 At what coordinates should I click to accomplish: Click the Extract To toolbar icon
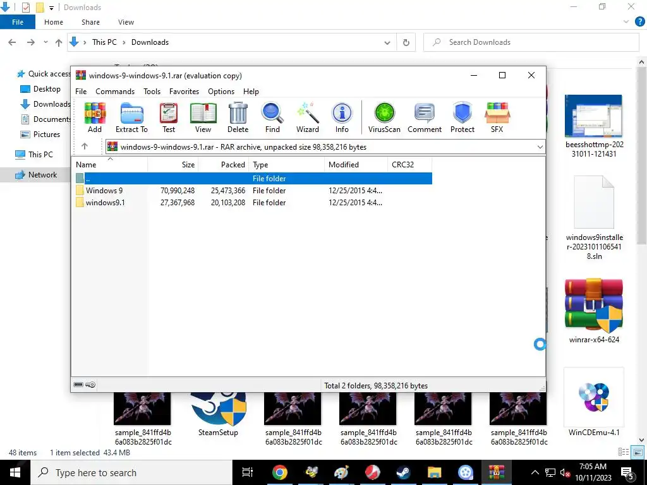tap(131, 117)
